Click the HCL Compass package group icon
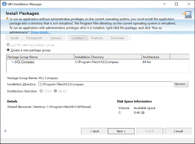Image resolution: width=195 pixels, height=144 pixels. 13,62
